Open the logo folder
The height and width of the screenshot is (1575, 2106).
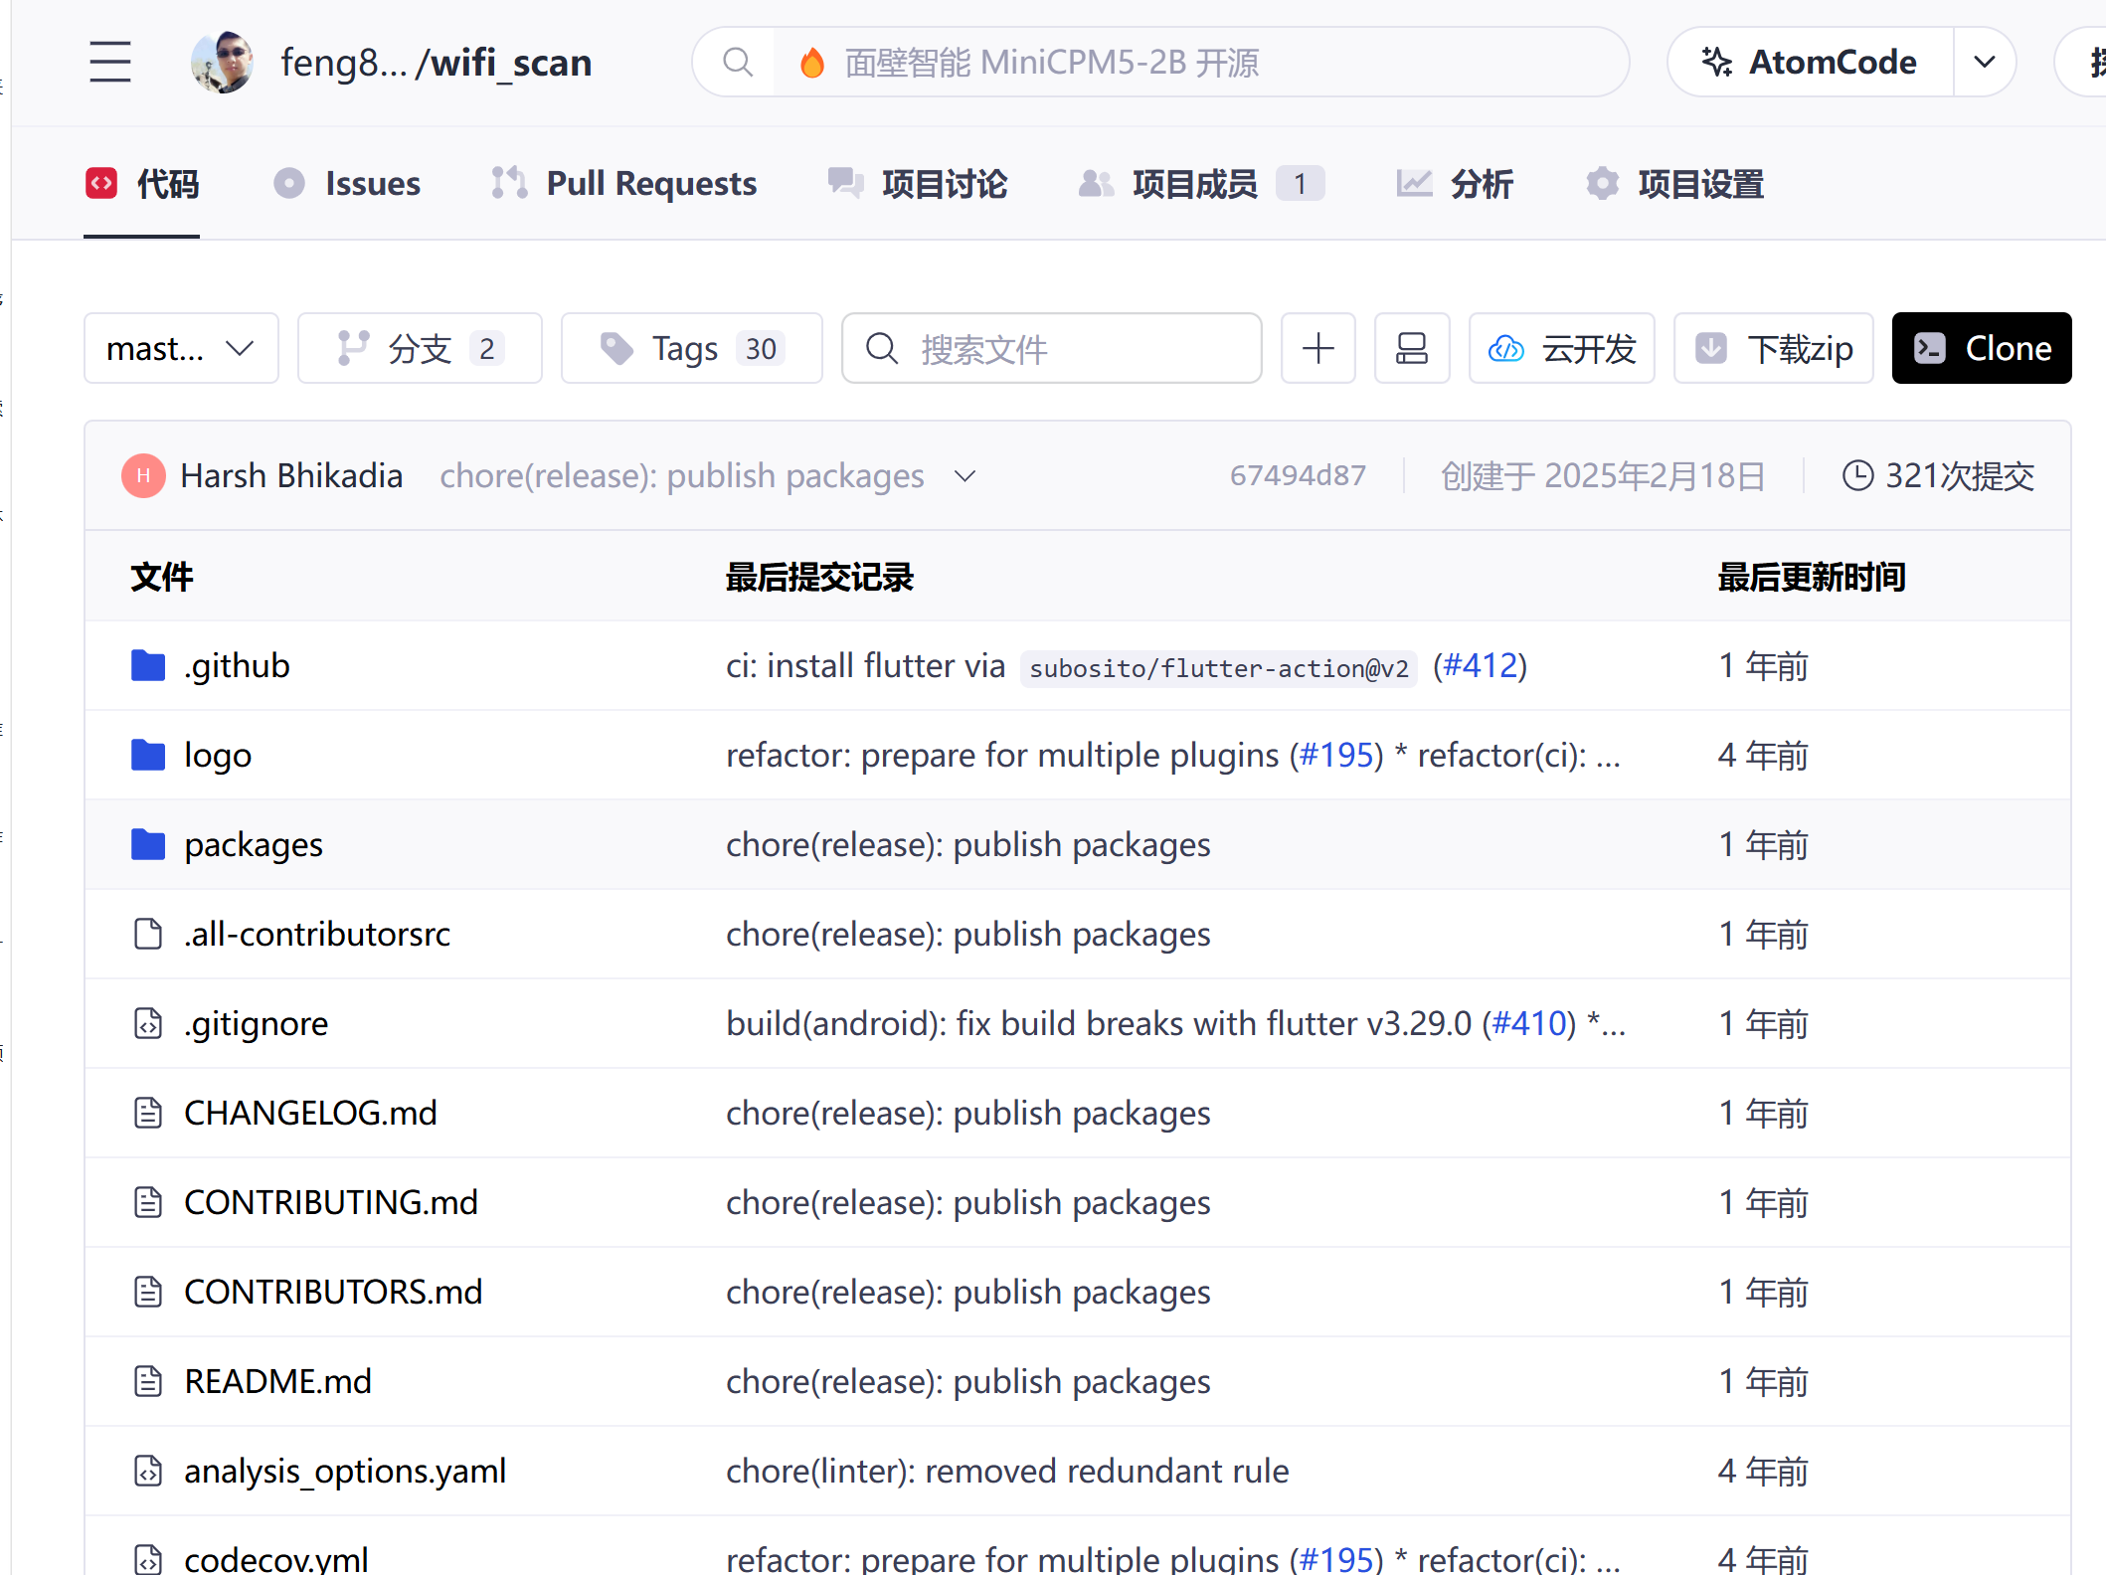pos(218,755)
